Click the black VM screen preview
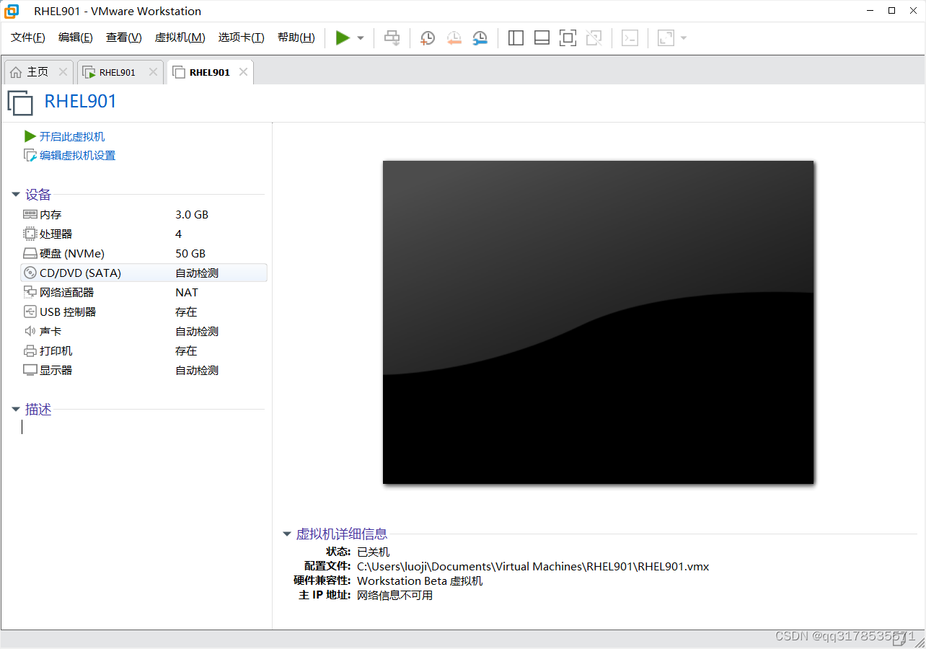Viewport: 926px width, 649px height. coord(598,322)
